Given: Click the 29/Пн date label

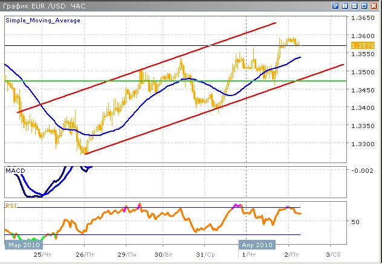Looking at the screenshot, I should tap(127, 255).
